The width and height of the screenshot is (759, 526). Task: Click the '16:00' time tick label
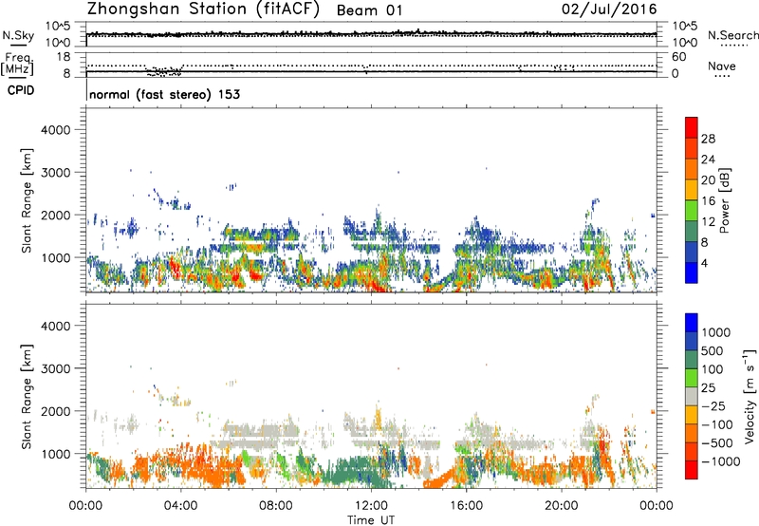pos(466,506)
